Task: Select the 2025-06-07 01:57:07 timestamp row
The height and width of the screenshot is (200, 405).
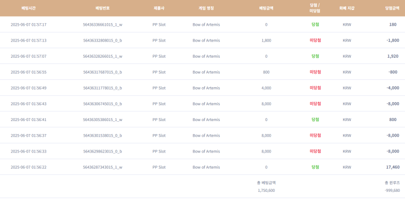Action: click(29, 56)
